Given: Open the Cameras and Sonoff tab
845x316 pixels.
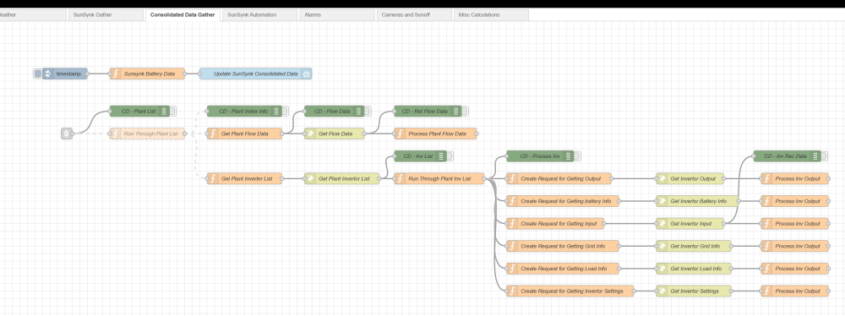Looking at the screenshot, I should 414,15.
